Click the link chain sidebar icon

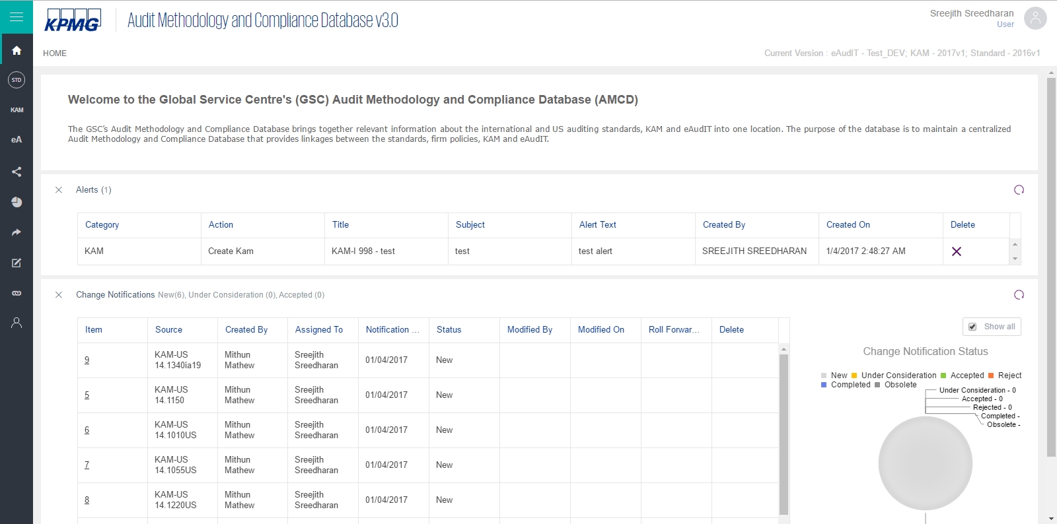point(17,293)
